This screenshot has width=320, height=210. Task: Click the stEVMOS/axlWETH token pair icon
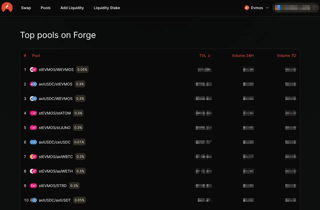(x=33, y=171)
